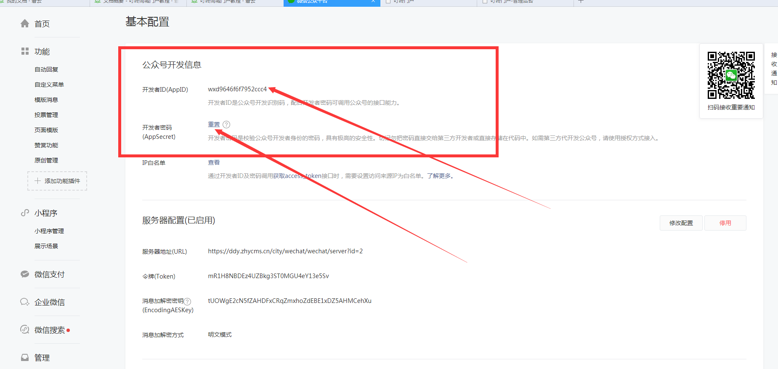This screenshot has height=369, width=778.
Task: Click the server URL value text
Action: [285, 251]
